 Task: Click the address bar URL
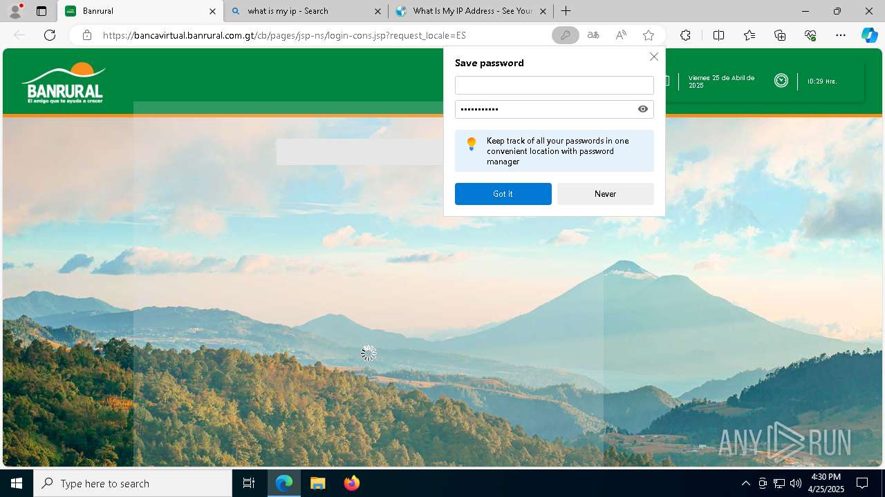(284, 35)
